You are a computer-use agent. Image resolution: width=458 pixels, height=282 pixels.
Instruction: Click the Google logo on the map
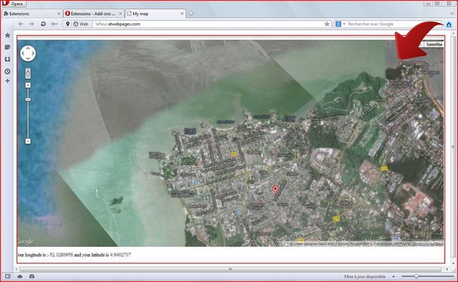[x=25, y=242]
